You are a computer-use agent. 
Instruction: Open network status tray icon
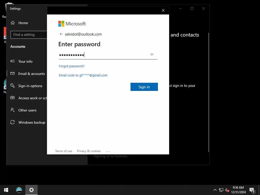(x=221, y=190)
